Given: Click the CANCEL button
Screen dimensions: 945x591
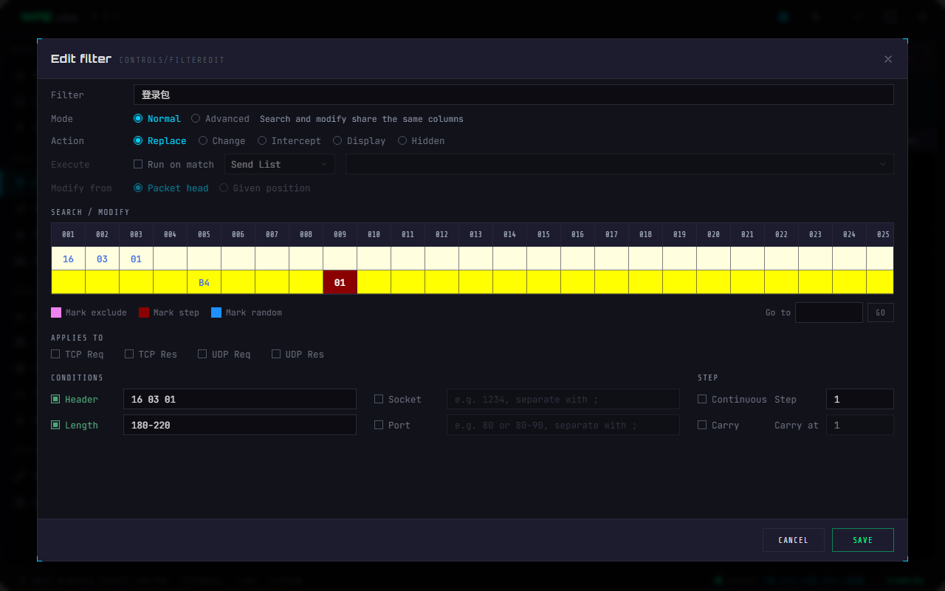Looking at the screenshot, I should coord(794,540).
